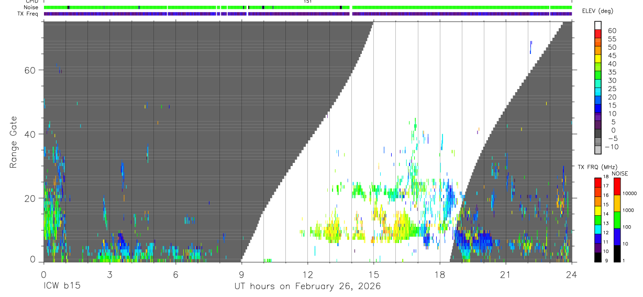Screen dimensions: 643x297
Task: Click the 1000 label in NOISE legend
Action: click(629, 211)
